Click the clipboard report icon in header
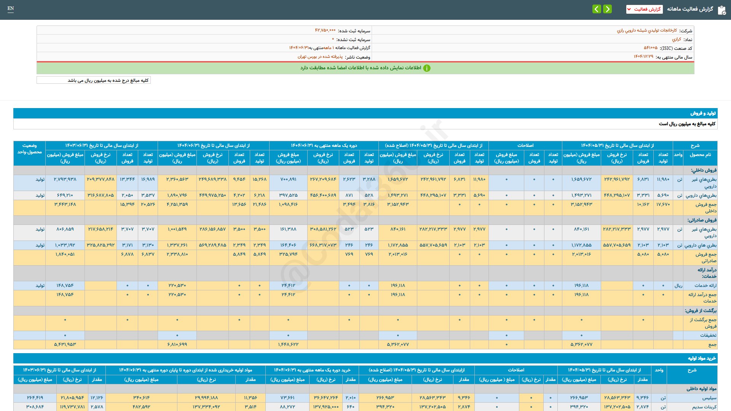731x411 pixels. click(721, 10)
